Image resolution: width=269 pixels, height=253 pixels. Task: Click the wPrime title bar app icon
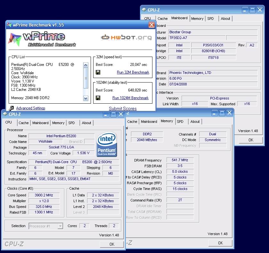9,25
